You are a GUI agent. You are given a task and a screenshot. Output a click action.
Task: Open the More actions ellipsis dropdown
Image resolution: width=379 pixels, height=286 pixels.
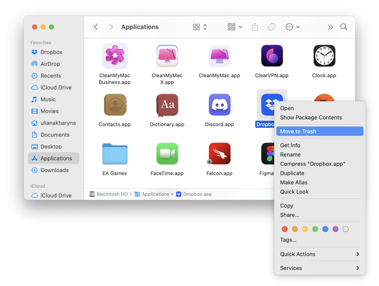click(x=292, y=27)
